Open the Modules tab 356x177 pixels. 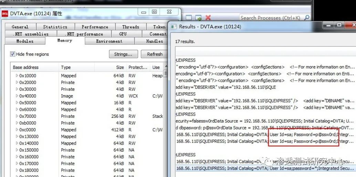coord(25,41)
